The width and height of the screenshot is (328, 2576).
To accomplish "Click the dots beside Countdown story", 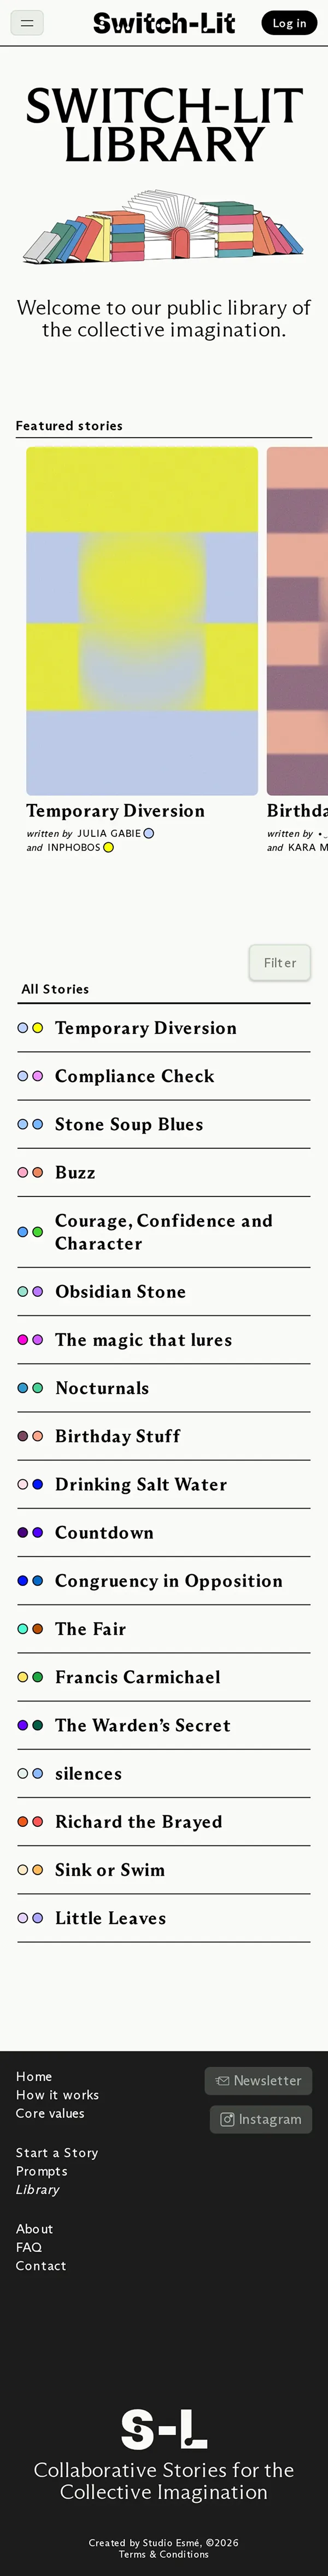I will point(30,1532).
